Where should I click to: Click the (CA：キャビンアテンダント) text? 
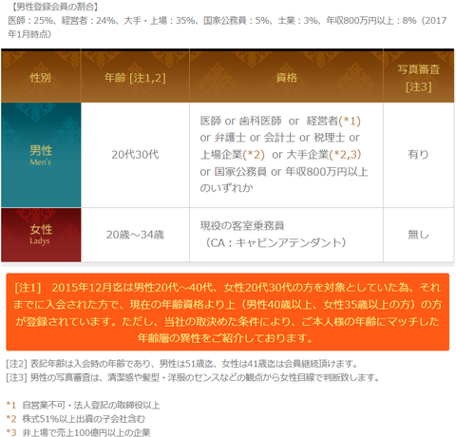[x=275, y=243]
